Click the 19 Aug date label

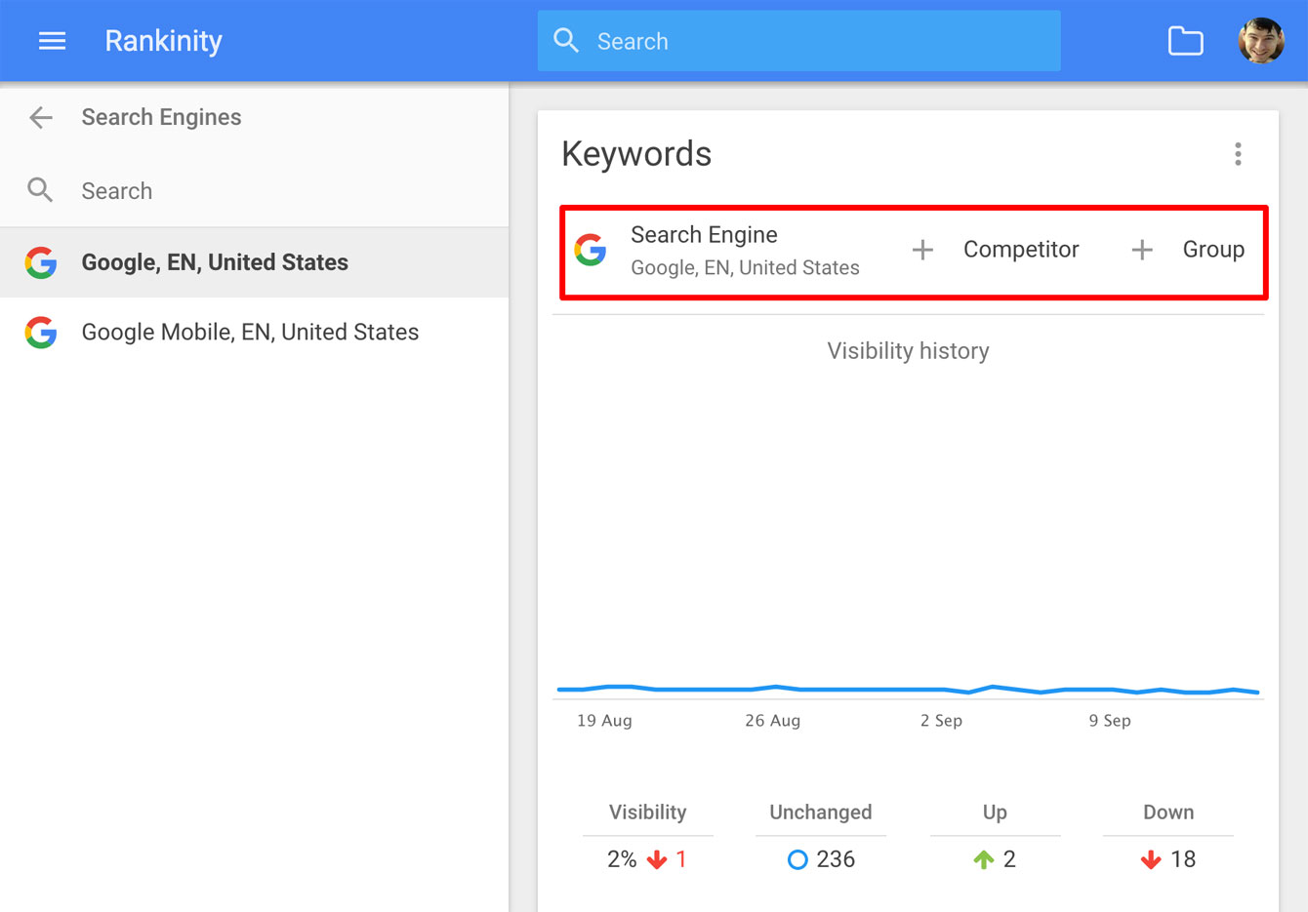click(x=604, y=721)
